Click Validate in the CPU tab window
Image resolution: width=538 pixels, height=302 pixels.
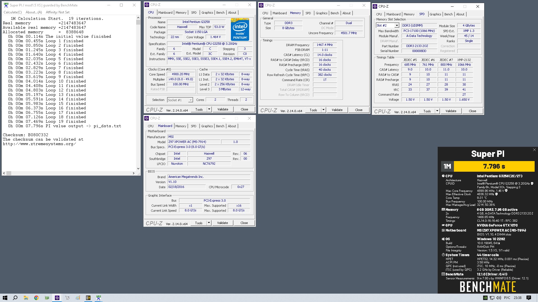click(223, 109)
